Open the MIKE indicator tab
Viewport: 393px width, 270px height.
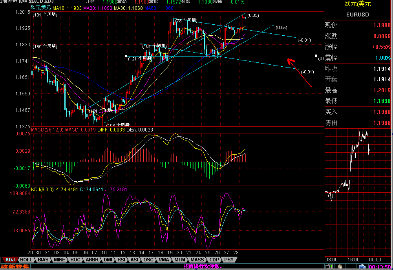(59, 260)
